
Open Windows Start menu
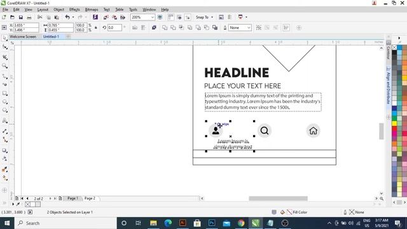point(7,223)
